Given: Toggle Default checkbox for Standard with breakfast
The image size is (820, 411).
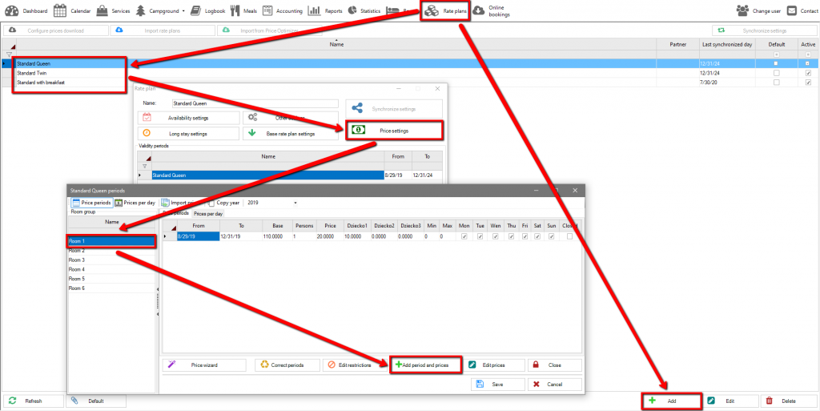Looking at the screenshot, I should point(776,83).
